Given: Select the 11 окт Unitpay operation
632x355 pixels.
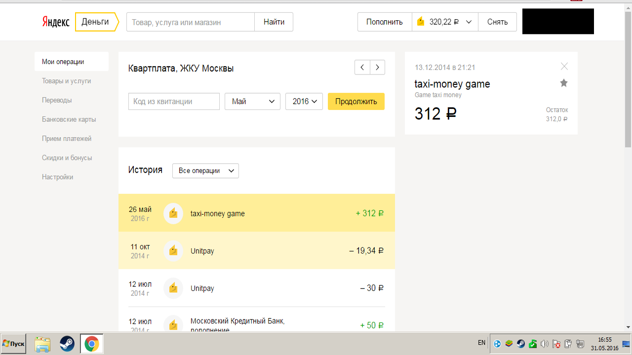Looking at the screenshot, I should point(257,251).
